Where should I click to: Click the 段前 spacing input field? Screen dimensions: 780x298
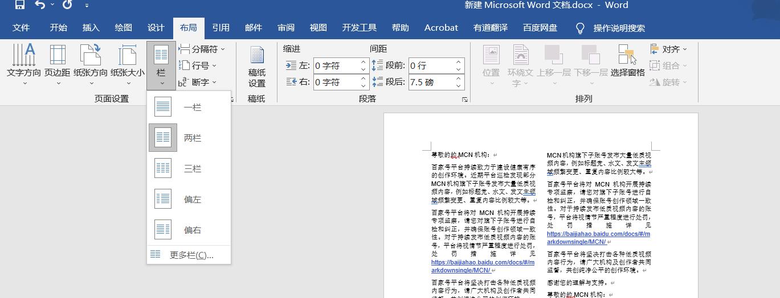pyautogui.click(x=431, y=66)
